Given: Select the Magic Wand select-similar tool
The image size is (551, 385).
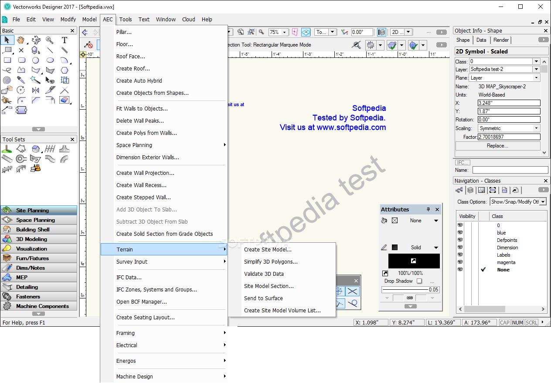Looking at the screenshot, I should [36, 80].
